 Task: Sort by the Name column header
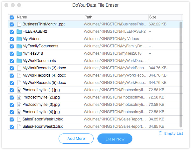click(x=50, y=17)
